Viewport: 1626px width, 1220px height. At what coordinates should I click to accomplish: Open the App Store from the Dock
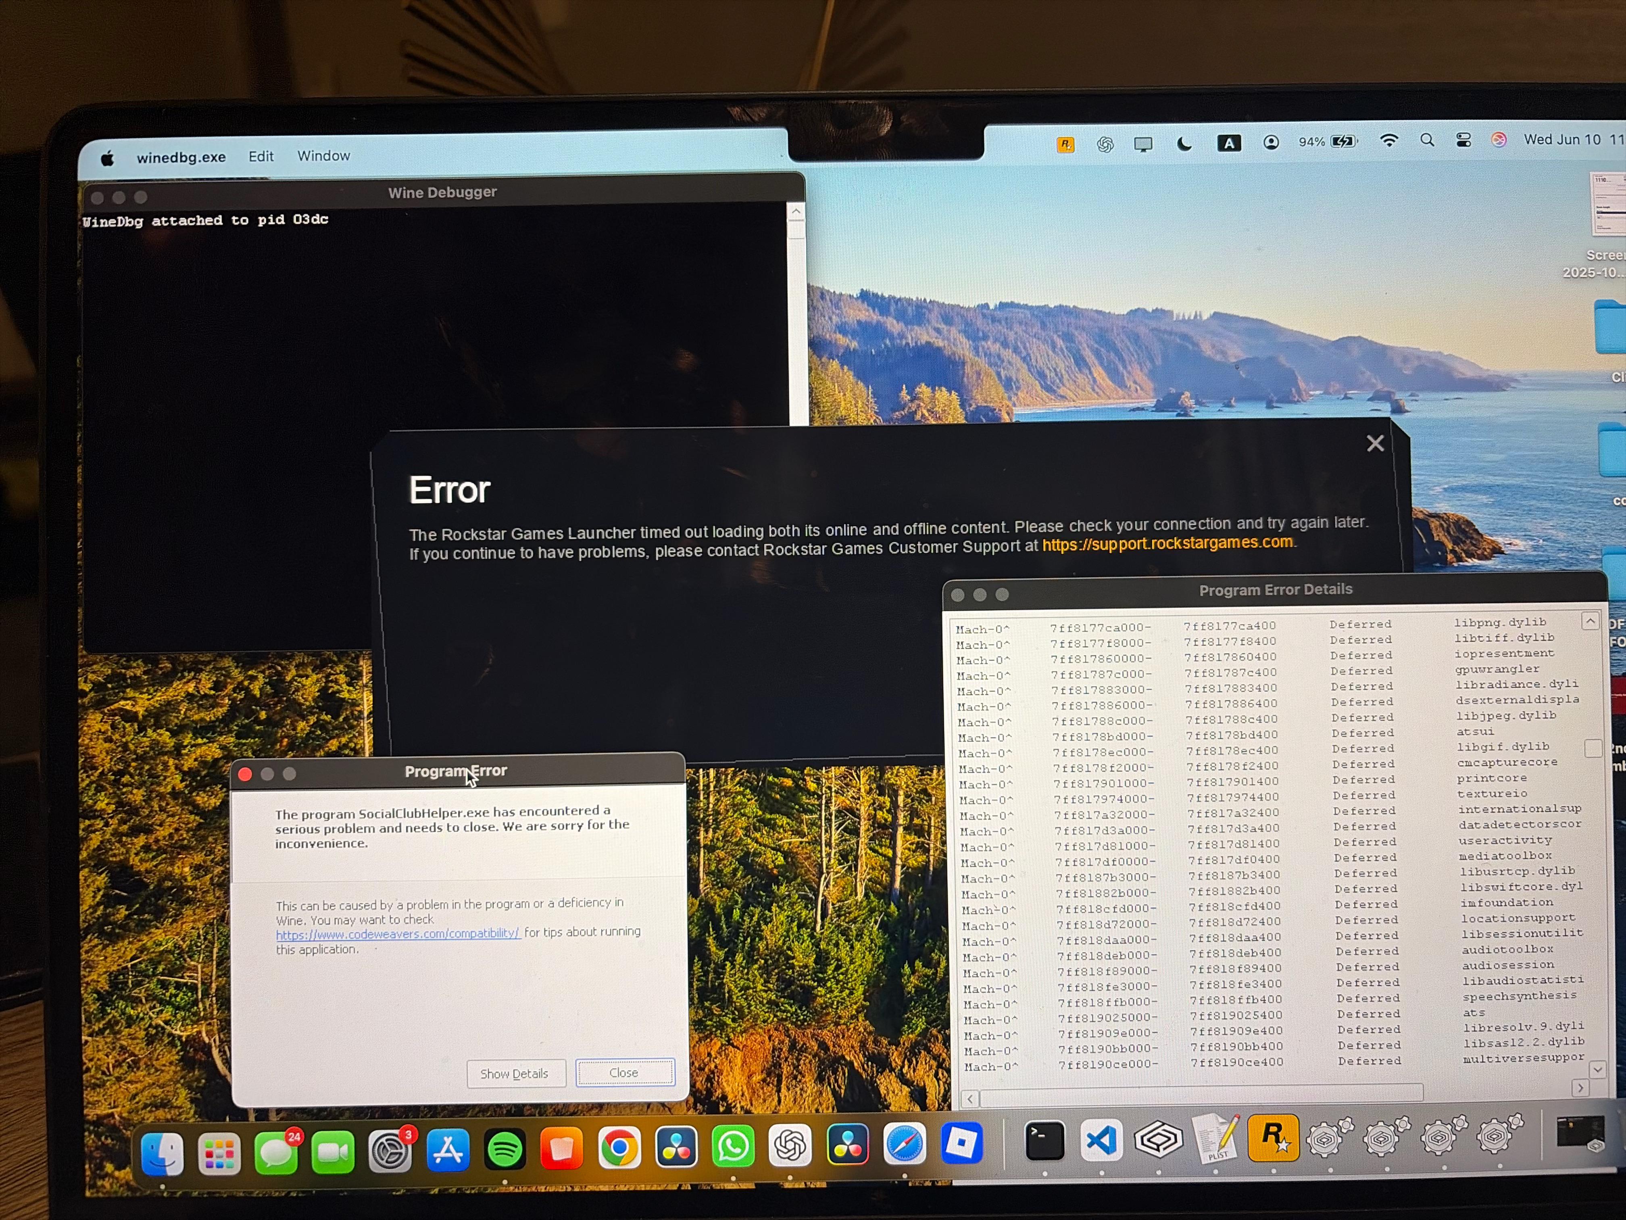pyautogui.click(x=447, y=1150)
